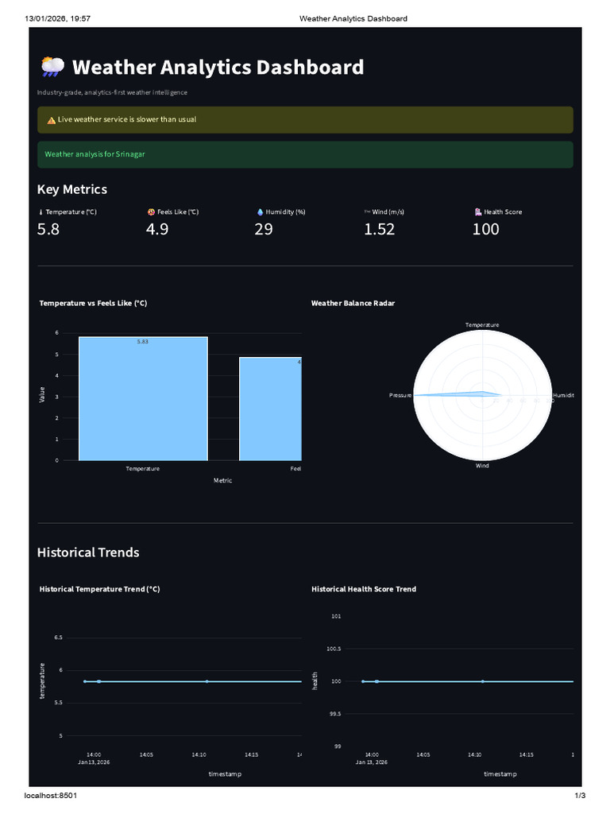Image resolution: width=610 pixels, height=814 pixels.
Task: Click the 'Metric' x-axis label of bar chart
Action: pos(223,481)
